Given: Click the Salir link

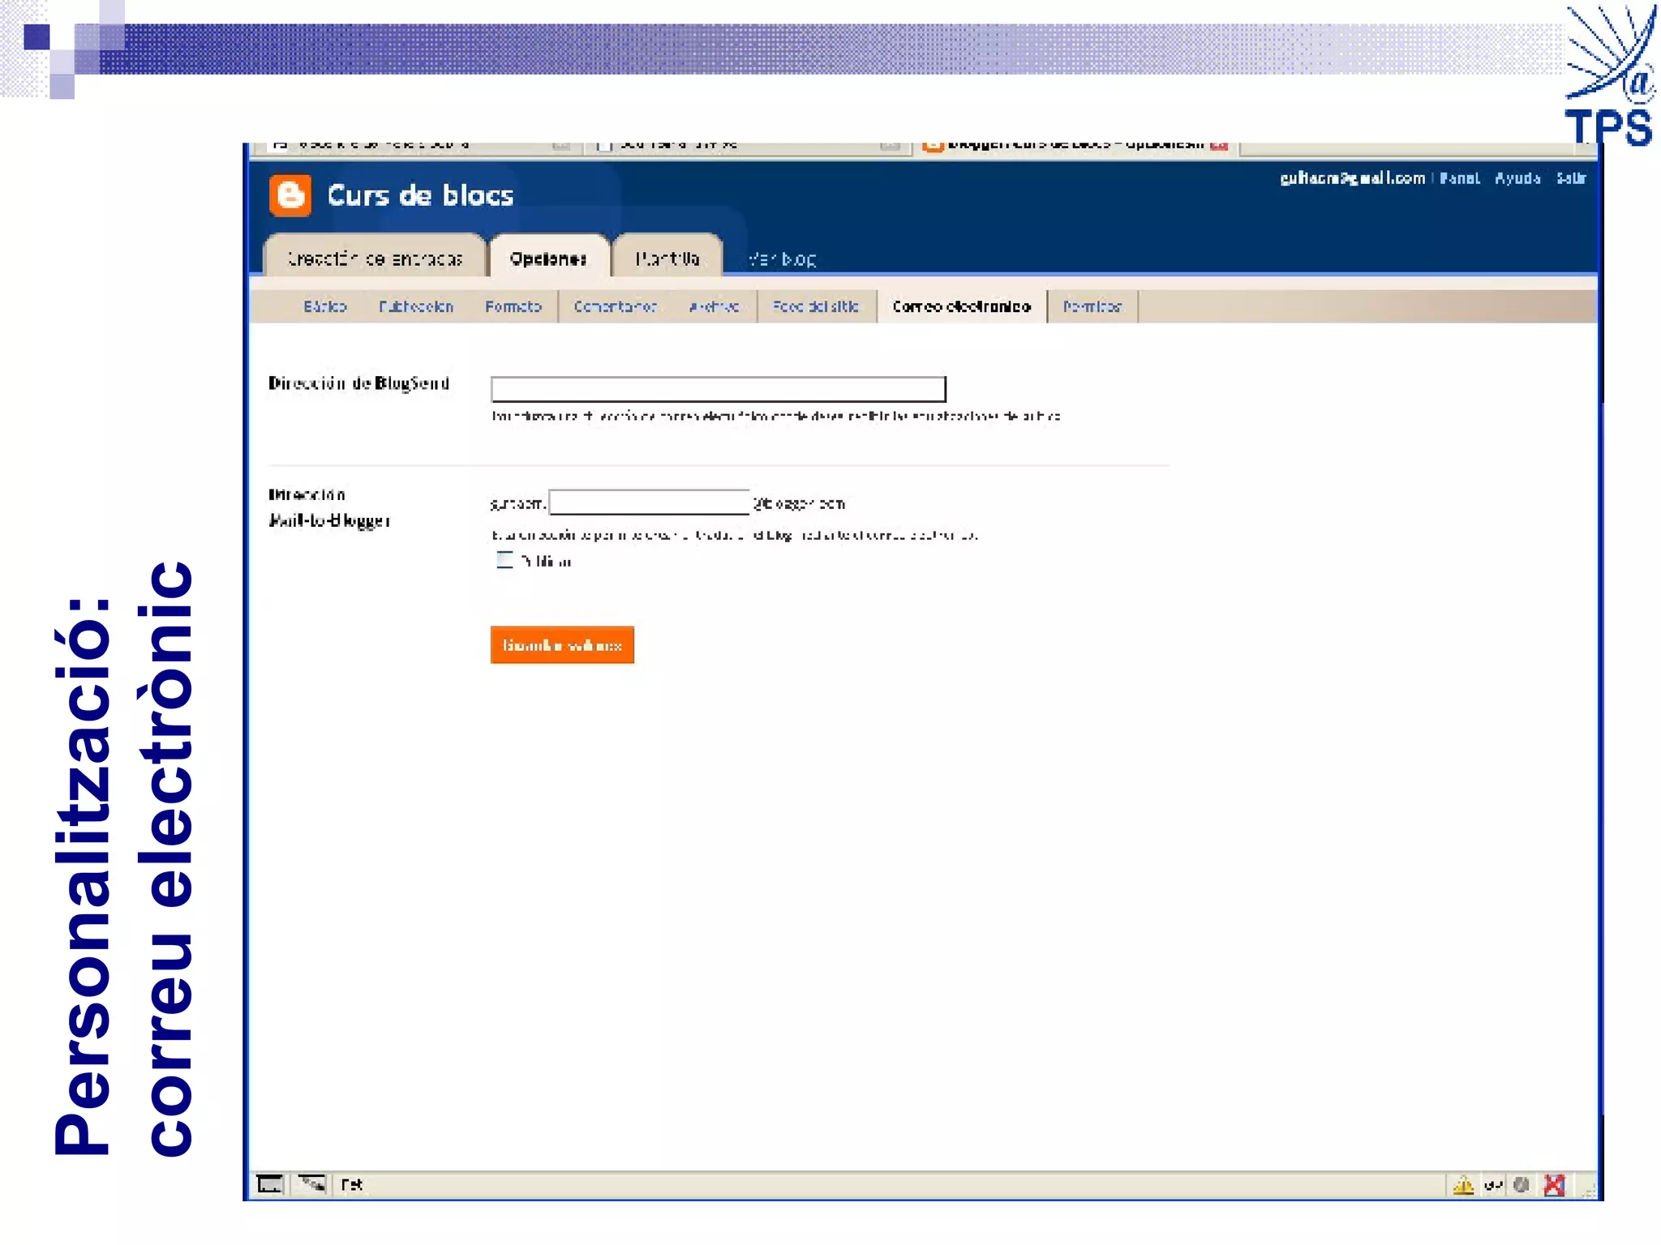Looking at the screenshot, I should pyautogui.click(x=1570, y=178).
